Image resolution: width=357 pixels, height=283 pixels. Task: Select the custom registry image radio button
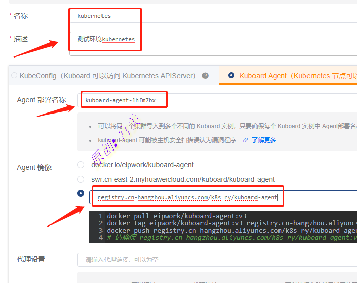click(81, 193)
